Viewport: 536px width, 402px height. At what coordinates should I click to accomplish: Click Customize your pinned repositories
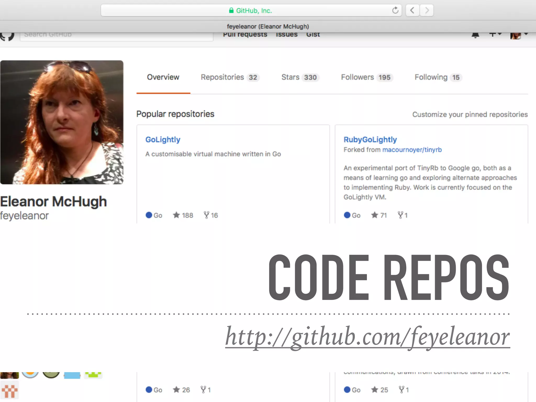point(470,115)
